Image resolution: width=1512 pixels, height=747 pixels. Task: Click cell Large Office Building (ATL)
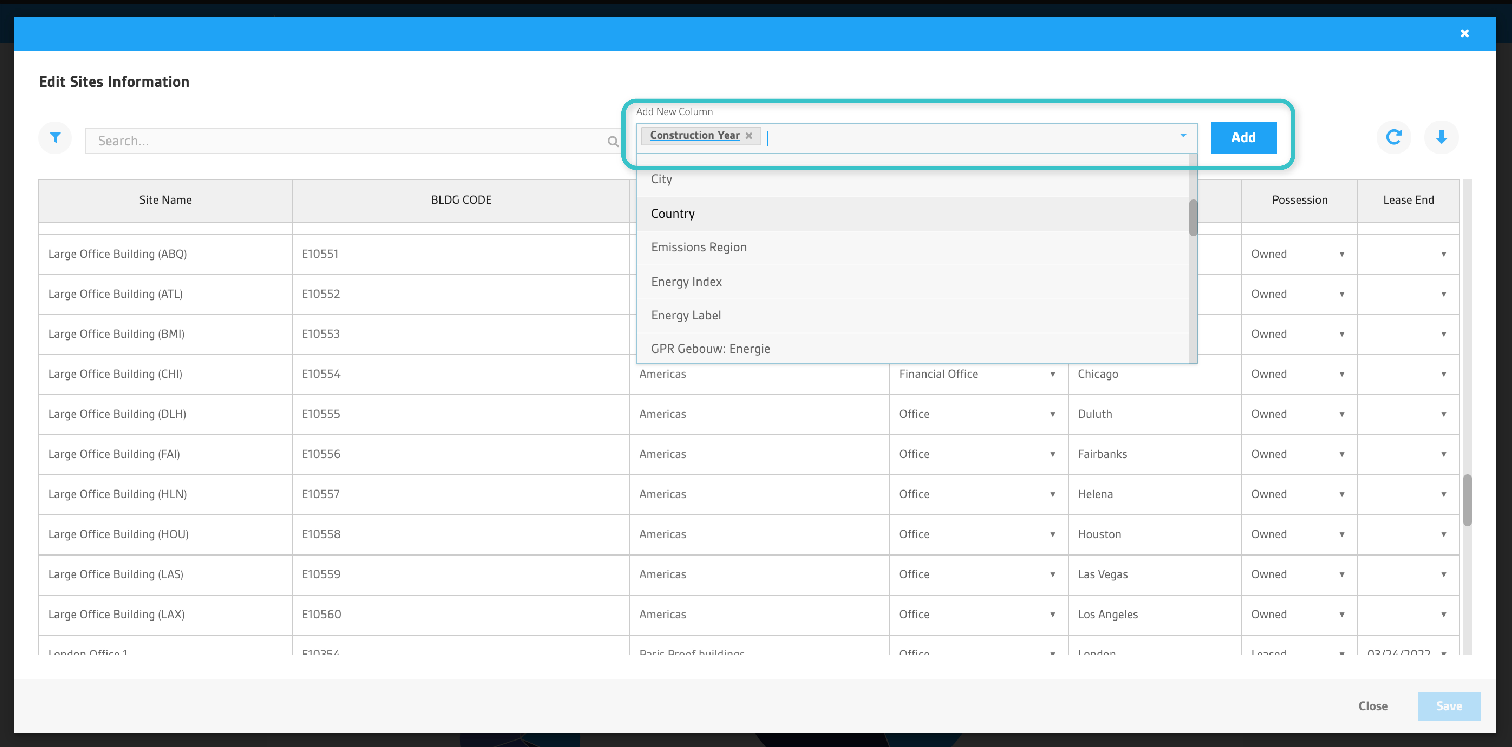(166, 294)
